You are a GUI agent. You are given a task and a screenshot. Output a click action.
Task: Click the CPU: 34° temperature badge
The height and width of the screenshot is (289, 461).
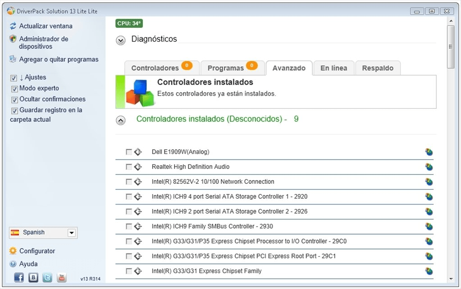tap(129, 23)
